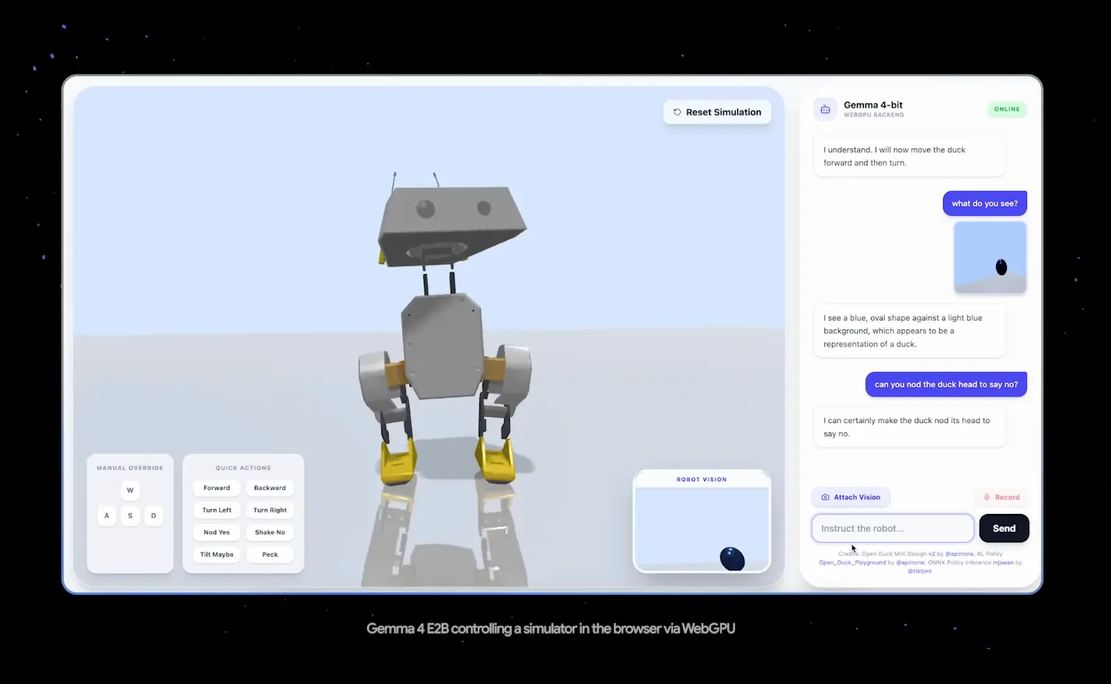Open the @apirrone credits link
The image size is (1111, 684).
[960, 554]
